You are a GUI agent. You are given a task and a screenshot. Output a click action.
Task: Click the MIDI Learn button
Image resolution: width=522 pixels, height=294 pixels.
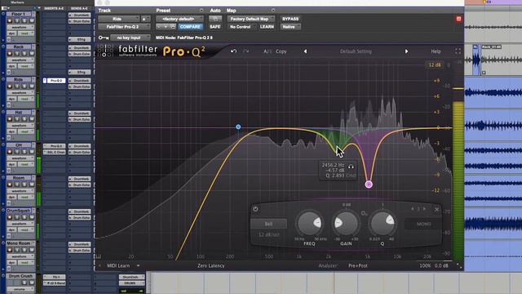118,265
